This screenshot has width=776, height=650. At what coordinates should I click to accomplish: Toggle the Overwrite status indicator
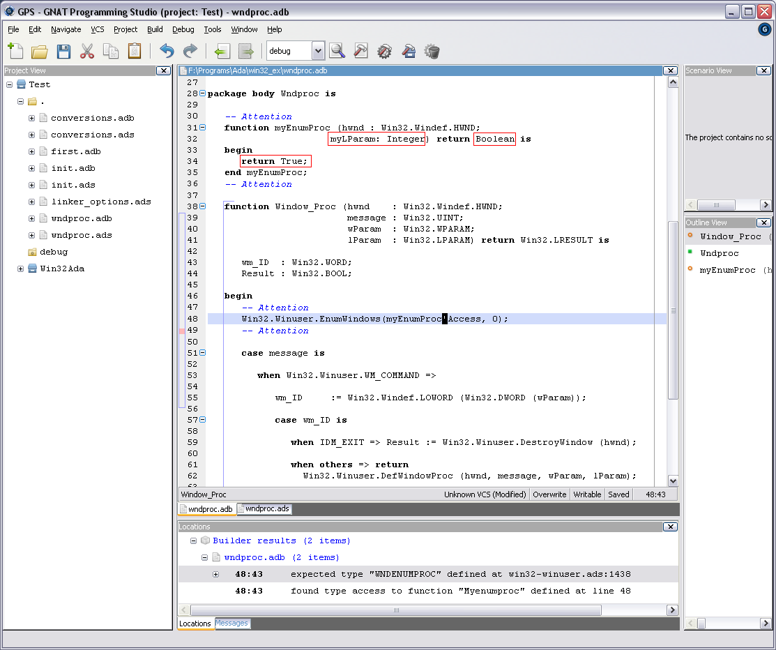(549, 494)
